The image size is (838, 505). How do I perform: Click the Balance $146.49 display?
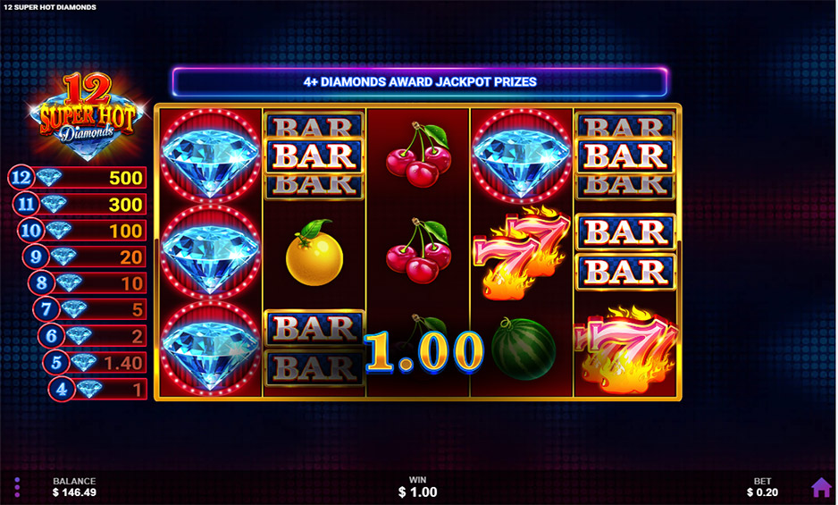point(74,487)
